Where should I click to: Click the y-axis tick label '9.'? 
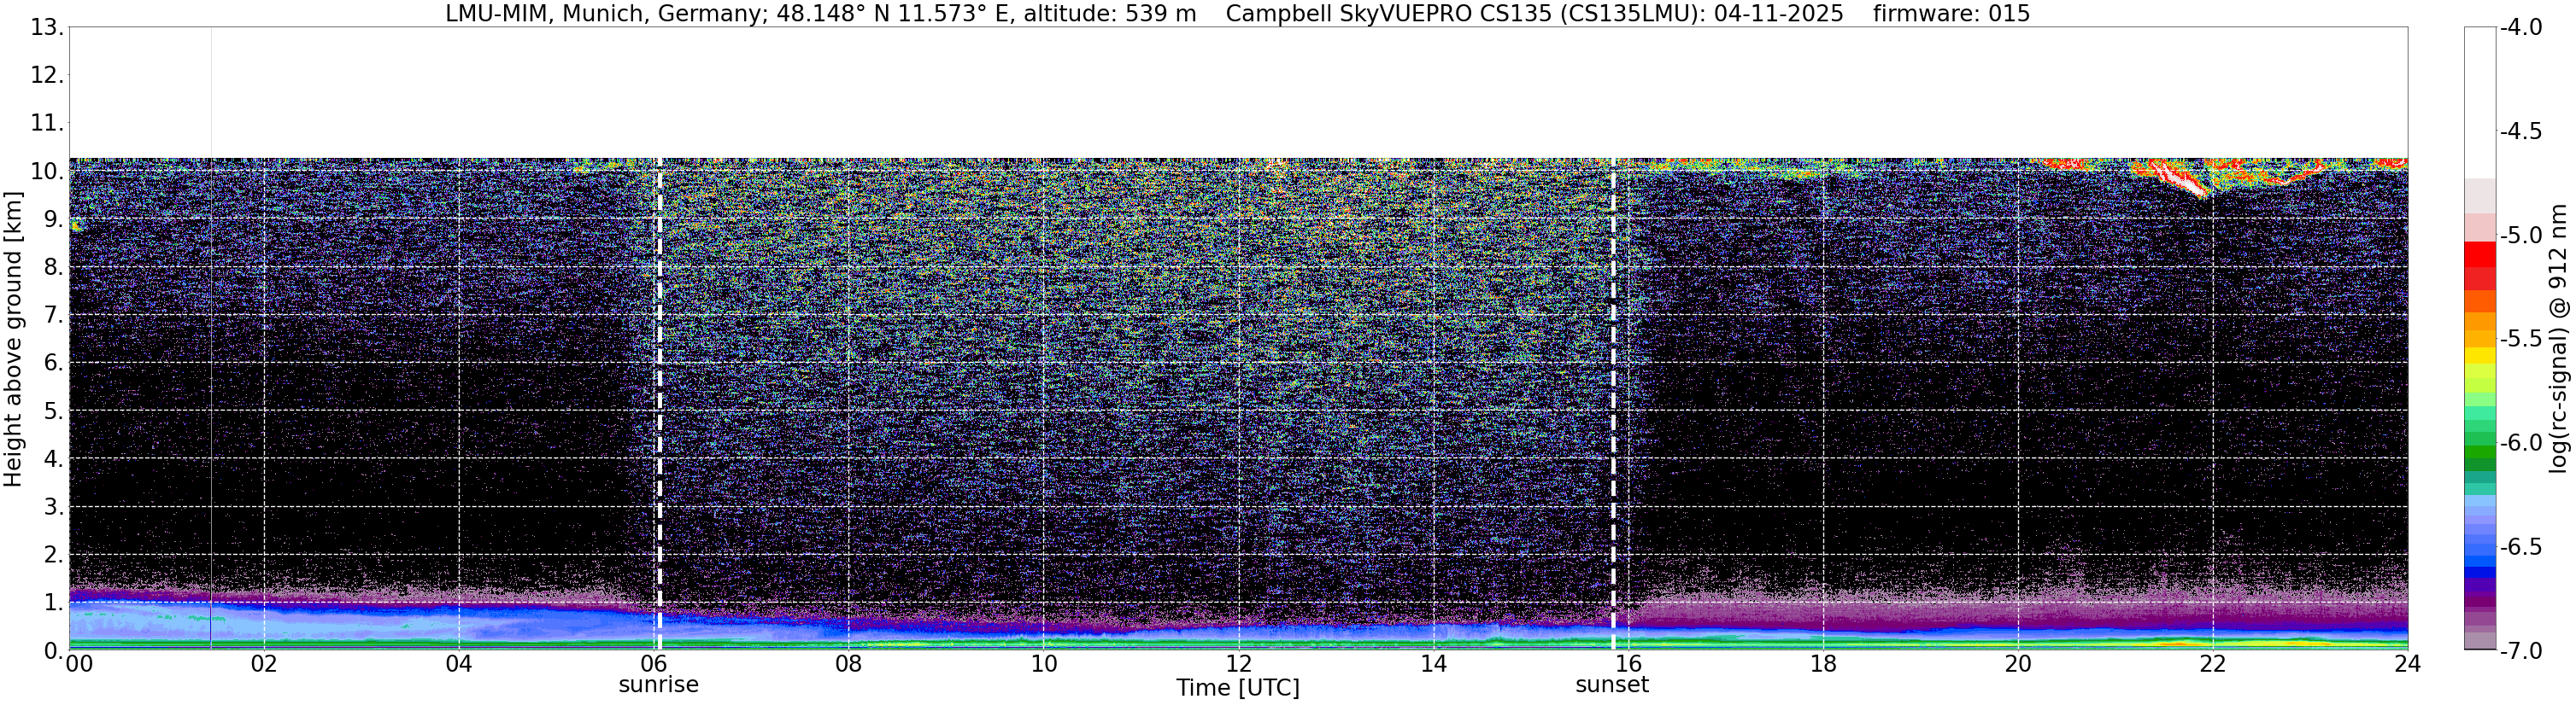[x=53, y=218]
